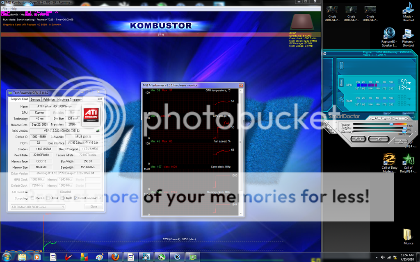The height and width of the screenshot is (262, 420).
Task: Show hidden system tray icons arrow
Action: [377, 257]
